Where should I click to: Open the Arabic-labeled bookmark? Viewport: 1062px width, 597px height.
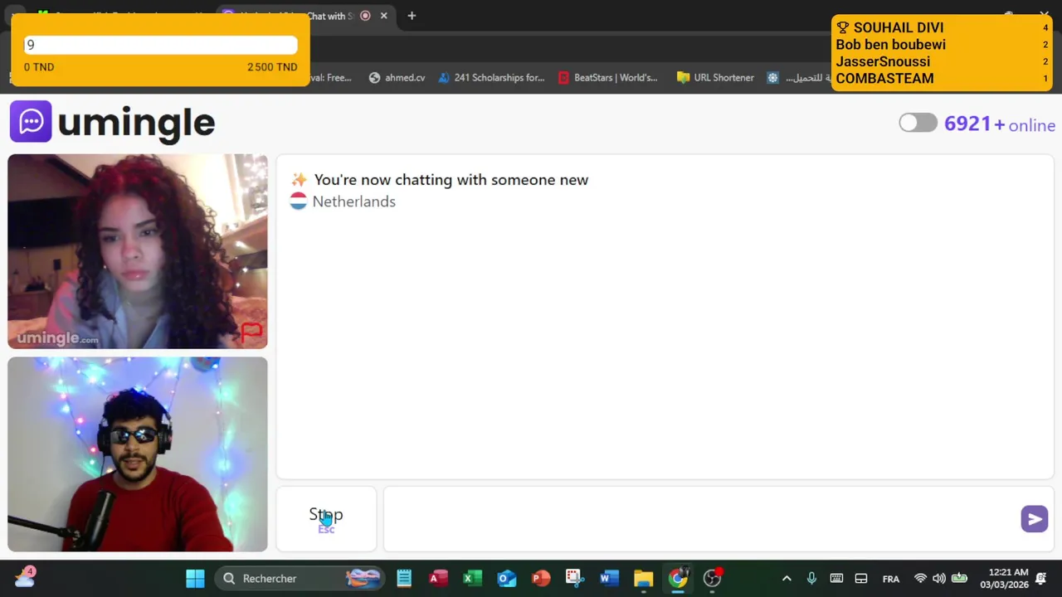coord(798,78)
